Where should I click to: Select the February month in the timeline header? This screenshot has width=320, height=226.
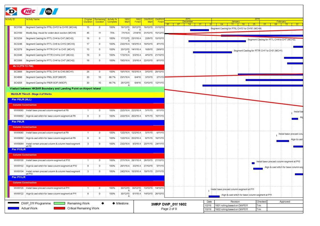pos(281,21)
